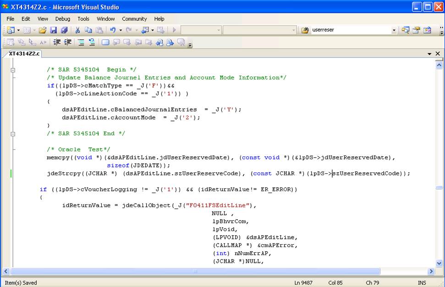This screenshot has width=445, height=287.
Task: Click the Paste clipboard icon
Action: [x=99, y=30]
